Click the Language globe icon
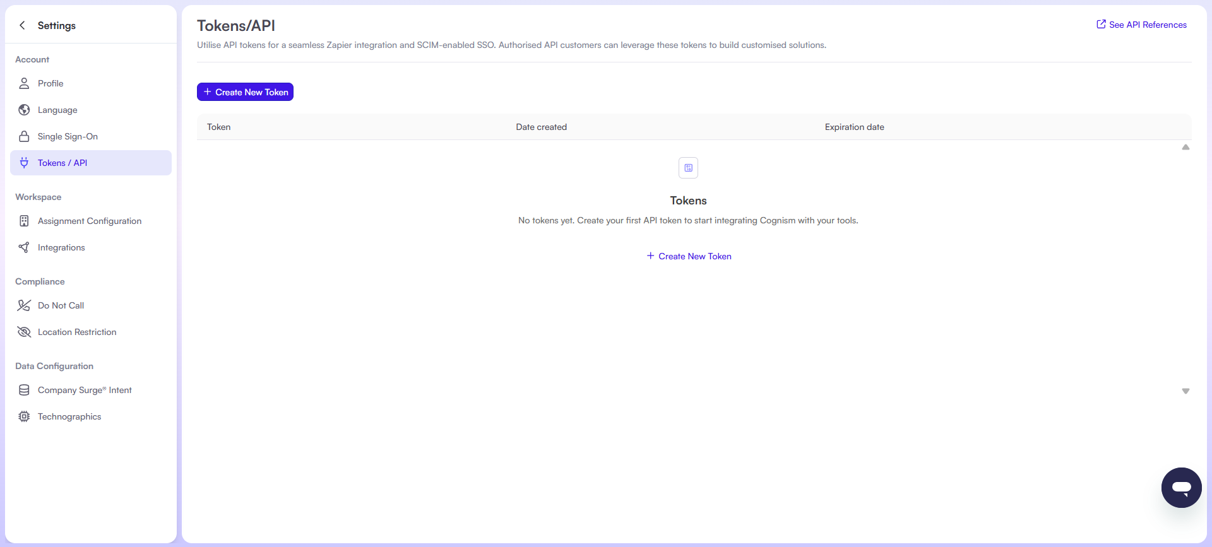1212x547 pixels. (24, 110)
